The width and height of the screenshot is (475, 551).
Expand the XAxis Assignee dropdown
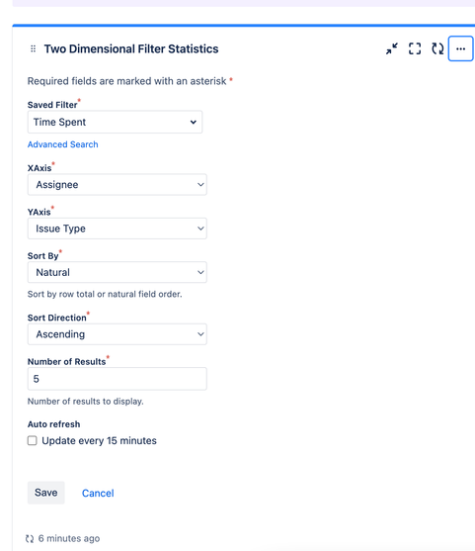[x=118, y=184]
